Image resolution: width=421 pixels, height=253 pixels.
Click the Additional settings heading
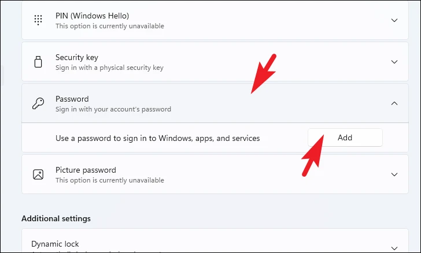tap(56, 218)
